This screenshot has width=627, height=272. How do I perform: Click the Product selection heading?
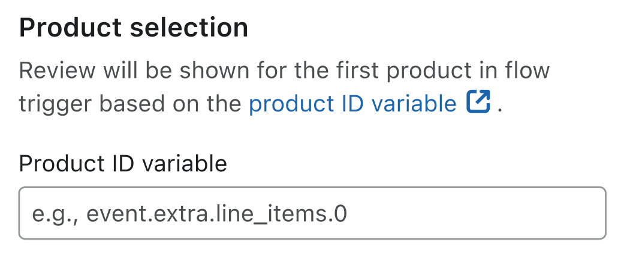[134, 28]
